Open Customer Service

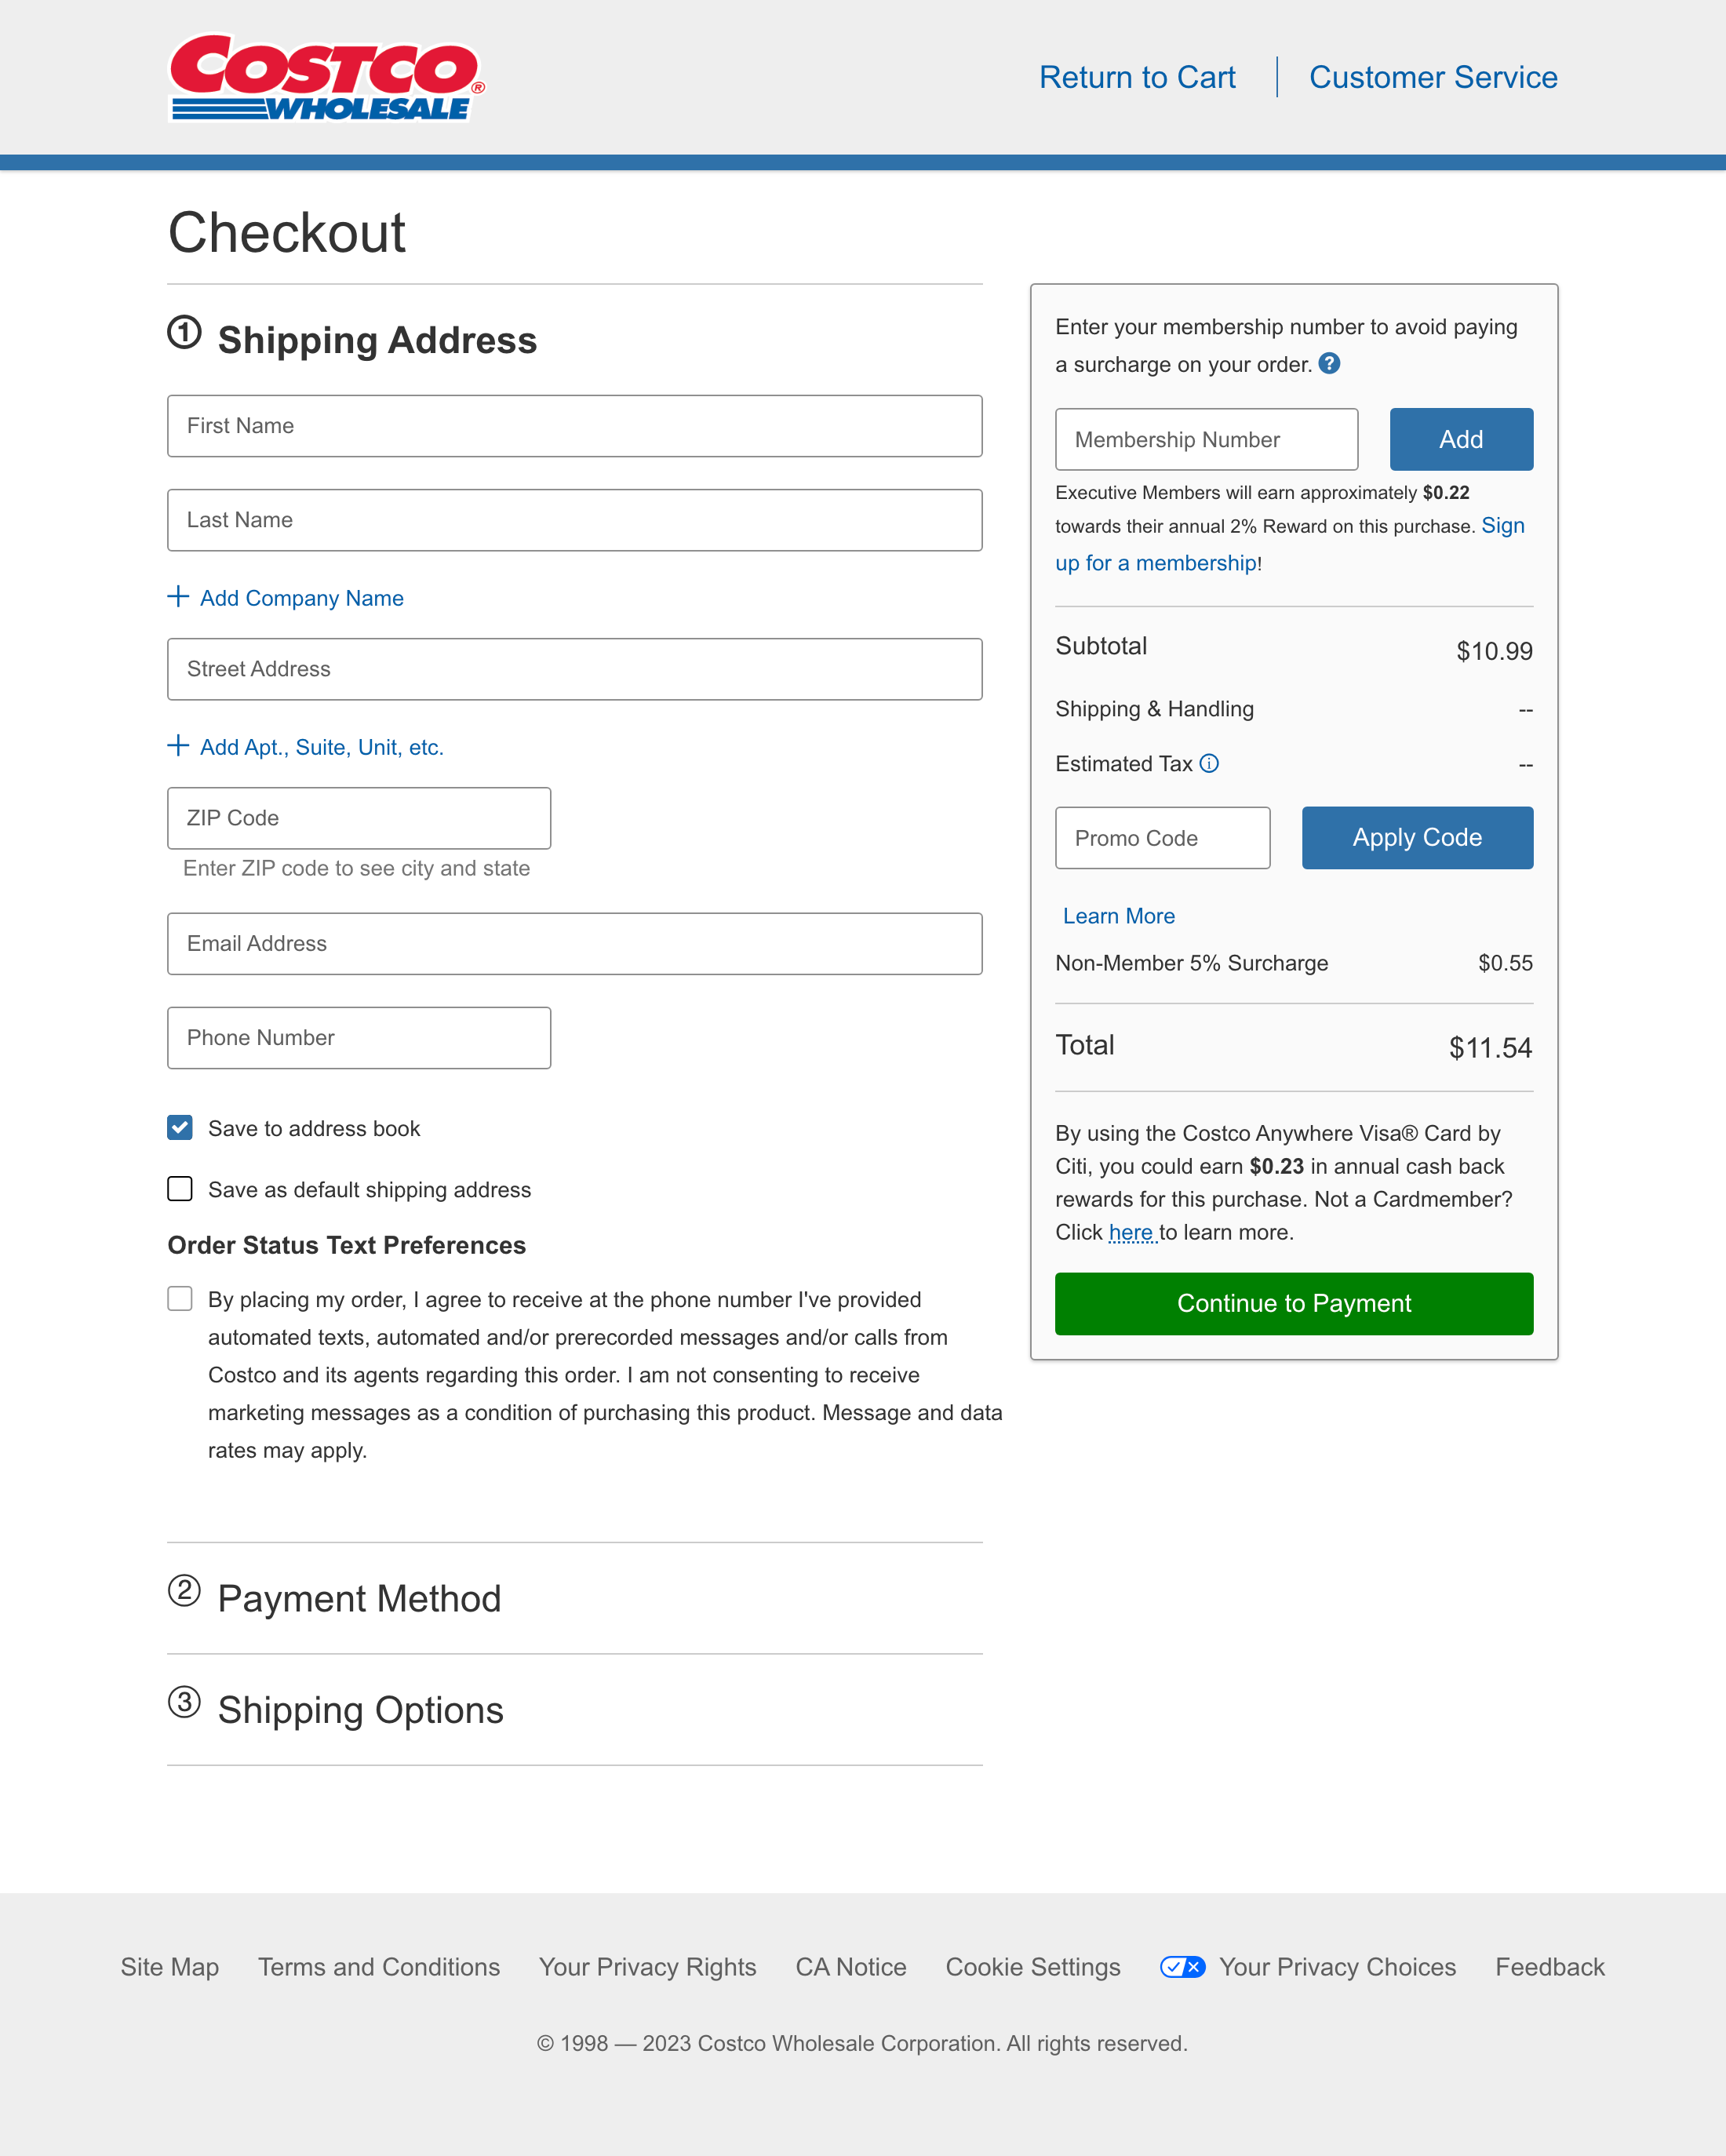click(1433, 77)
